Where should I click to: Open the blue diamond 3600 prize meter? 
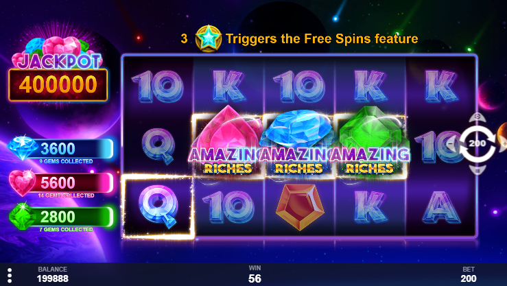[x=61, y=150]
